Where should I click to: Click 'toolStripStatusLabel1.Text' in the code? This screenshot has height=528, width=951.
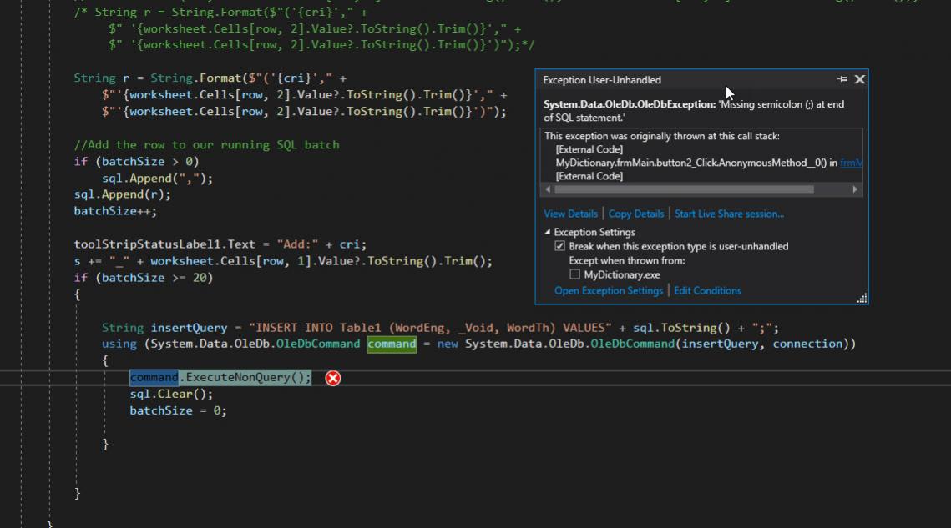[x=164, y=244]
